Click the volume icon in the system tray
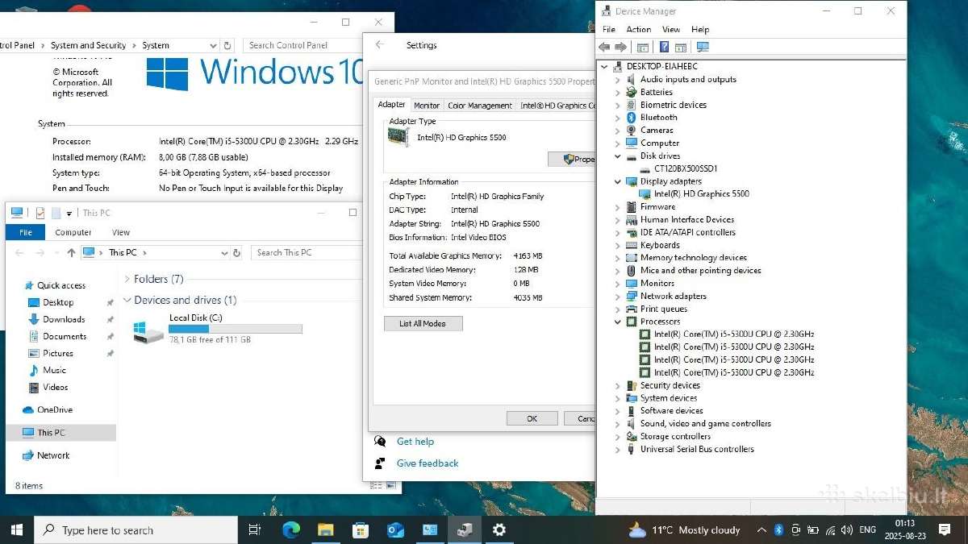Viewport: 968px width, 544px height. tap(847, 529)
